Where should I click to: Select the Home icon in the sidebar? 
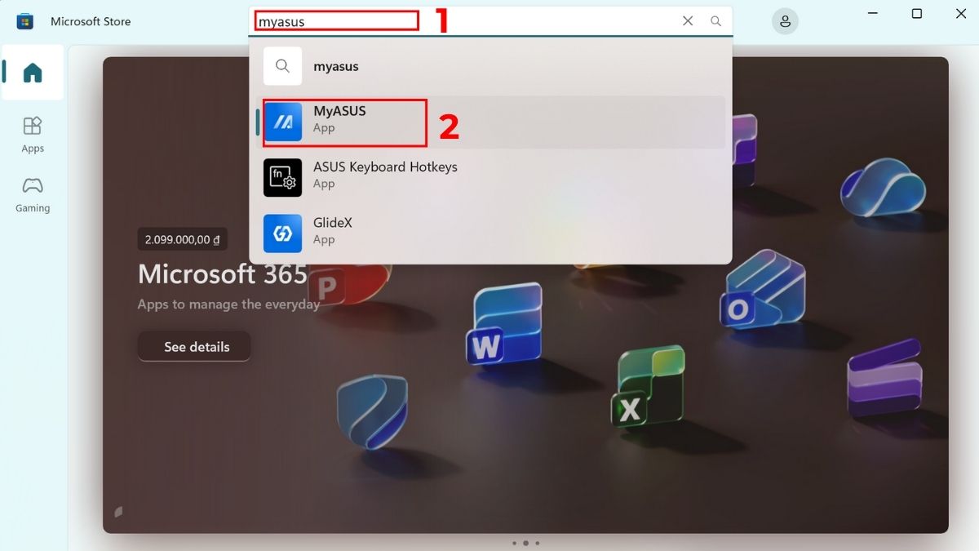(x=33, y=72)
